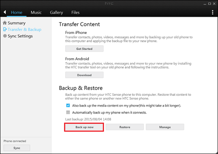
Task: Click the Summary house icon
Action: pyautogui.click(x=5, y=23)
